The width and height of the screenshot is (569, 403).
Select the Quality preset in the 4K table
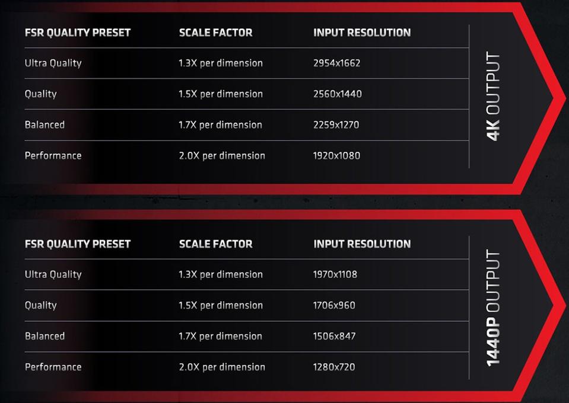tap(40, 94)
